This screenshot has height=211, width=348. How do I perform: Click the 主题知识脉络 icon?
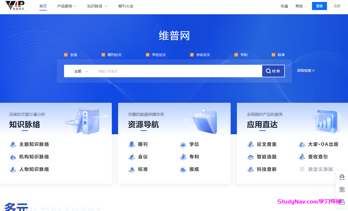13,144
